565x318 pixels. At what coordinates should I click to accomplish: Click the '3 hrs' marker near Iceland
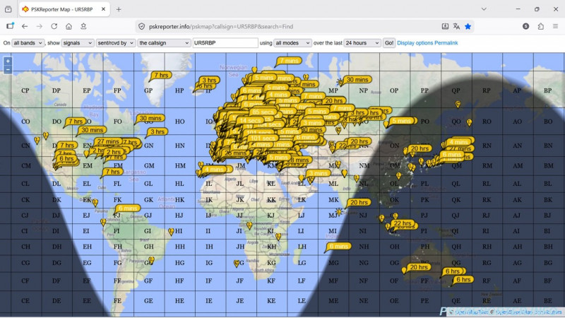pyautogui.click(x=209, y=80)
